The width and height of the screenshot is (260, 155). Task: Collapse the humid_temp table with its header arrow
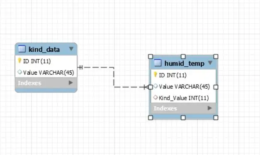pyautogui.click(x=210, y=63)
